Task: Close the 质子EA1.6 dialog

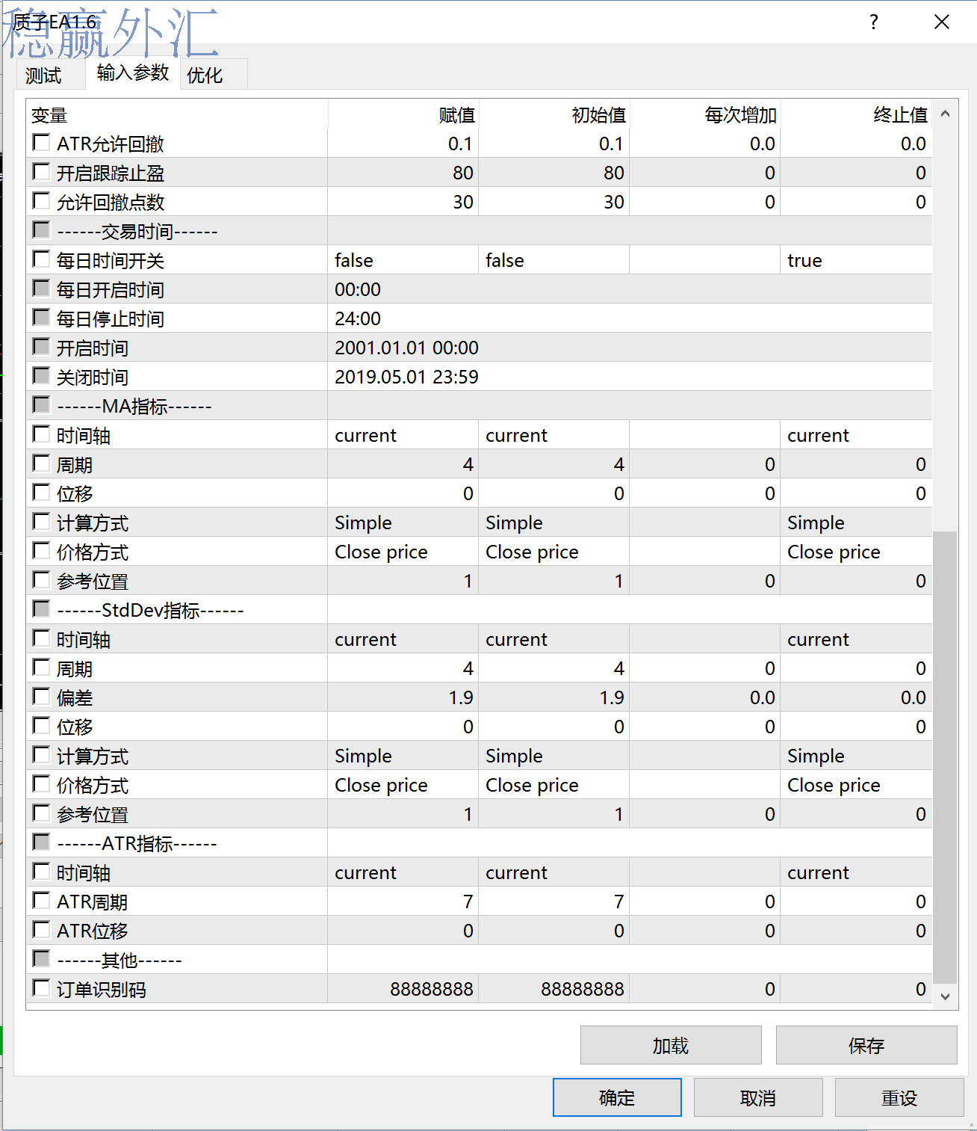Action: pos(942,22)
